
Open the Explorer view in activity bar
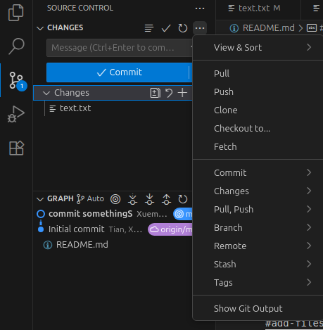16,13
